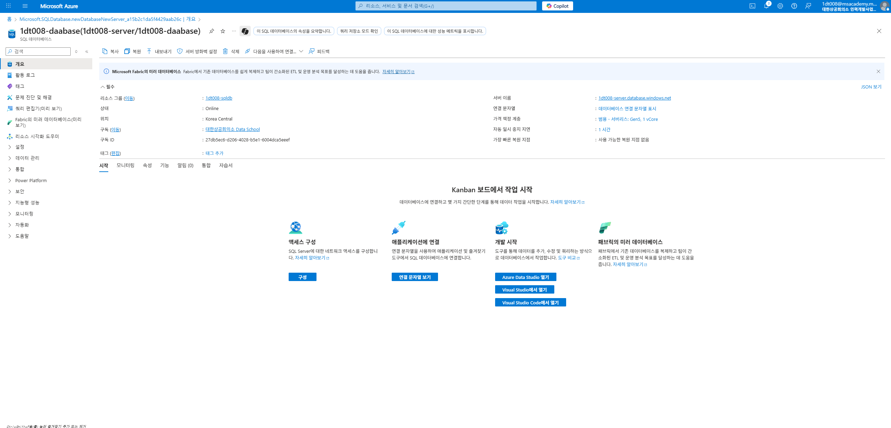The width and height of the screenshot is (891, 428).
Task: Open the portal settings gear
Action: [x=780, y=6]
